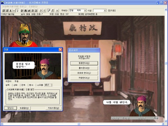Viewport: 168px width, 126px height.
Task: Switch to the 소유물 tab
Action: [x=40, y=85]
